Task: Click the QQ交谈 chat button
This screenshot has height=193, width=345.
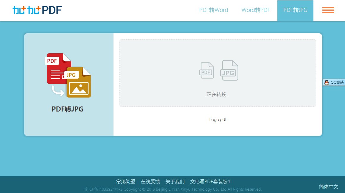Action: tap(335, 82)
